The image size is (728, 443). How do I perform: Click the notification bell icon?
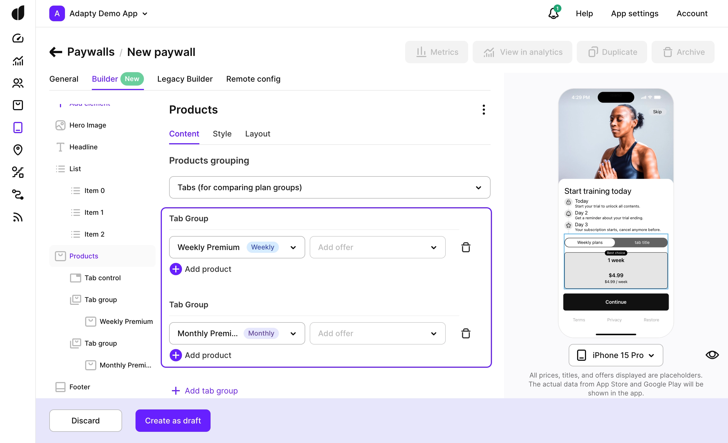(x=553, y=14)
